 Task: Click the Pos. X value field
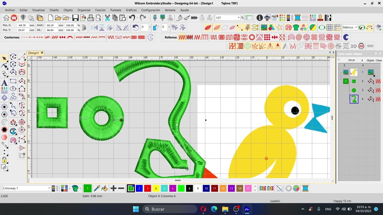point(23,25)
